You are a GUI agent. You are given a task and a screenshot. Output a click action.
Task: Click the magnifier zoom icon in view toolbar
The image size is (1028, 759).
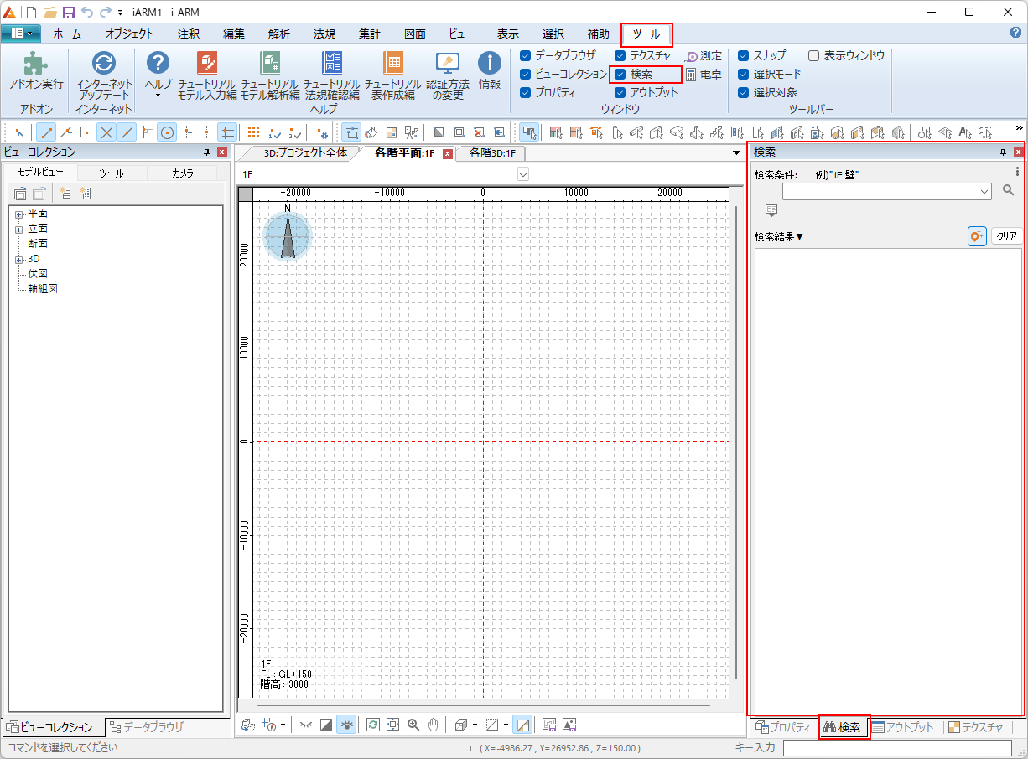pos(413,725)
